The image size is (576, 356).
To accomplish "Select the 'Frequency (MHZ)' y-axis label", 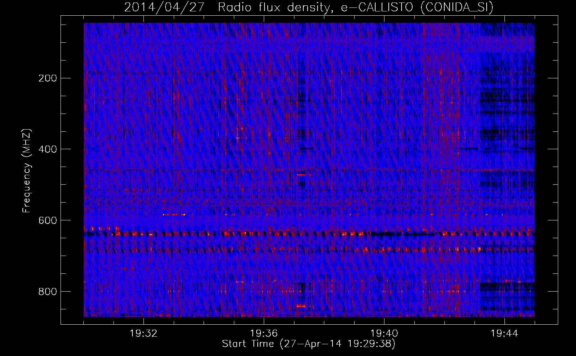I will [27, 171].
